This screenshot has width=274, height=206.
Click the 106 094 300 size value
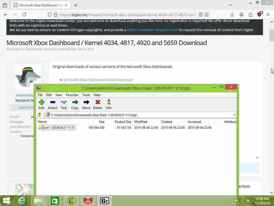[x=96, y=127]
